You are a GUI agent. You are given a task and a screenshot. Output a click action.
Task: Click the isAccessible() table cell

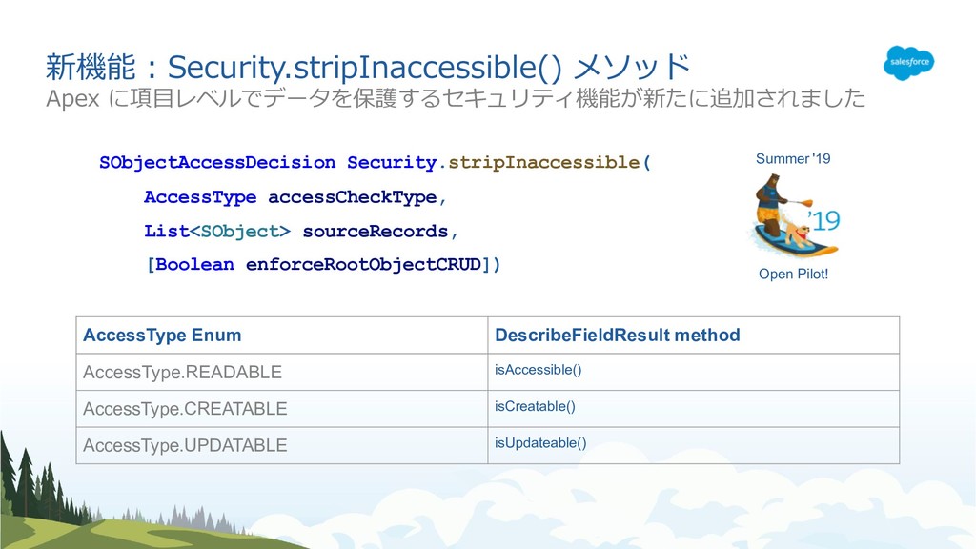click(694, 373)
